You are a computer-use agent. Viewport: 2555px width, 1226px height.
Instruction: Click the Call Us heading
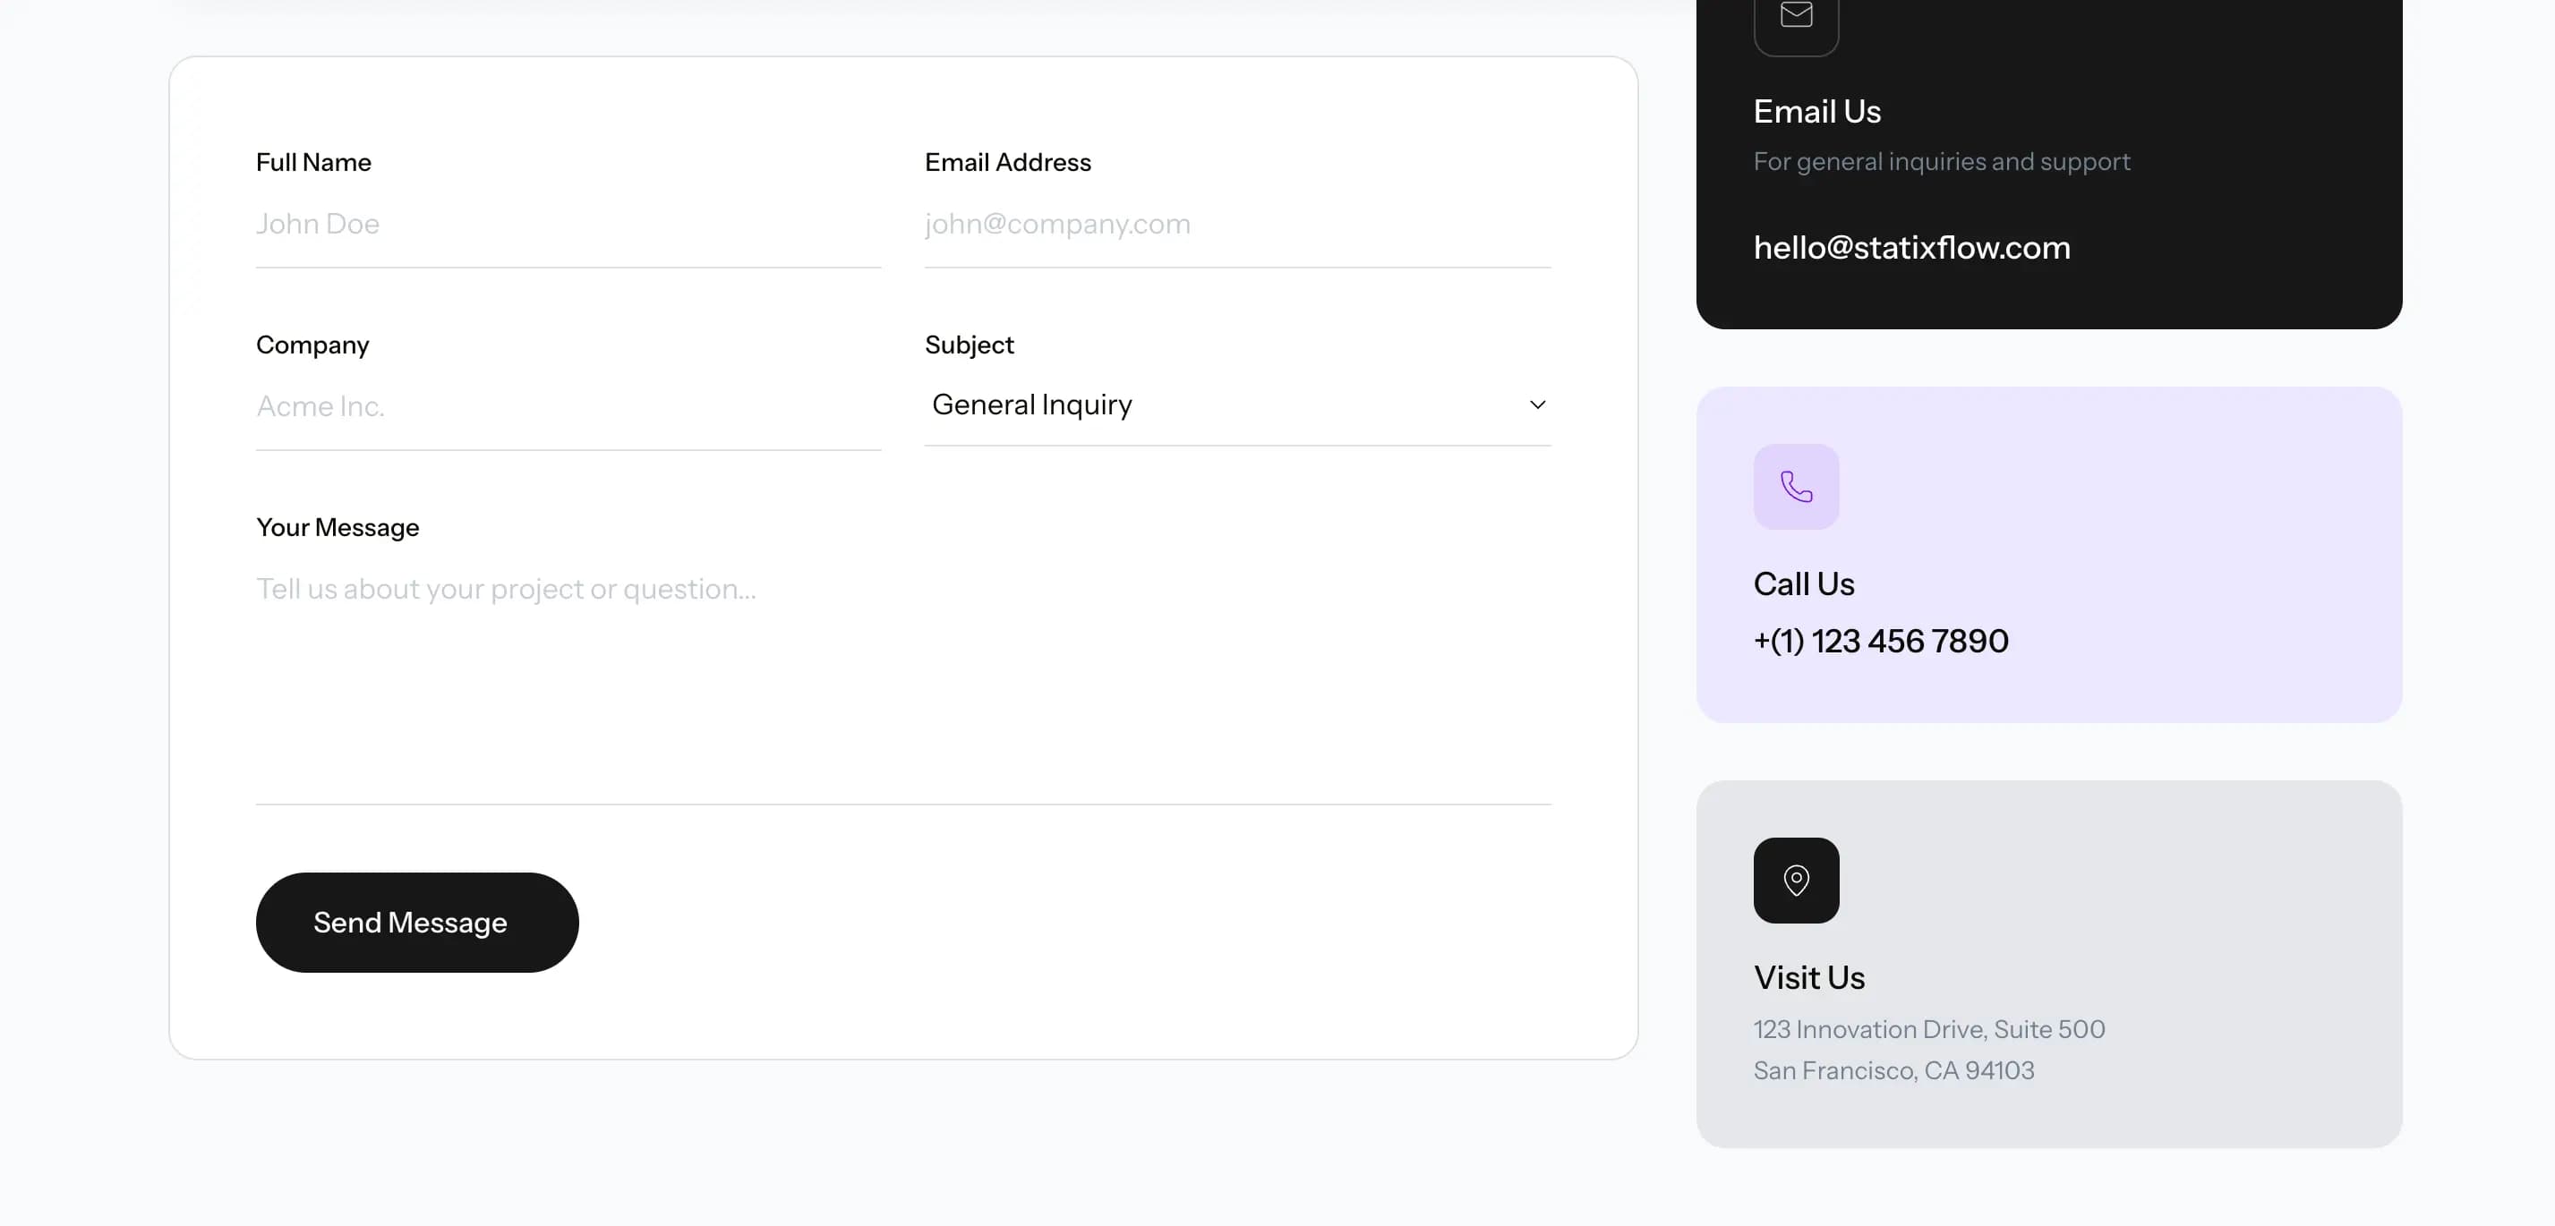(1803, 584)
